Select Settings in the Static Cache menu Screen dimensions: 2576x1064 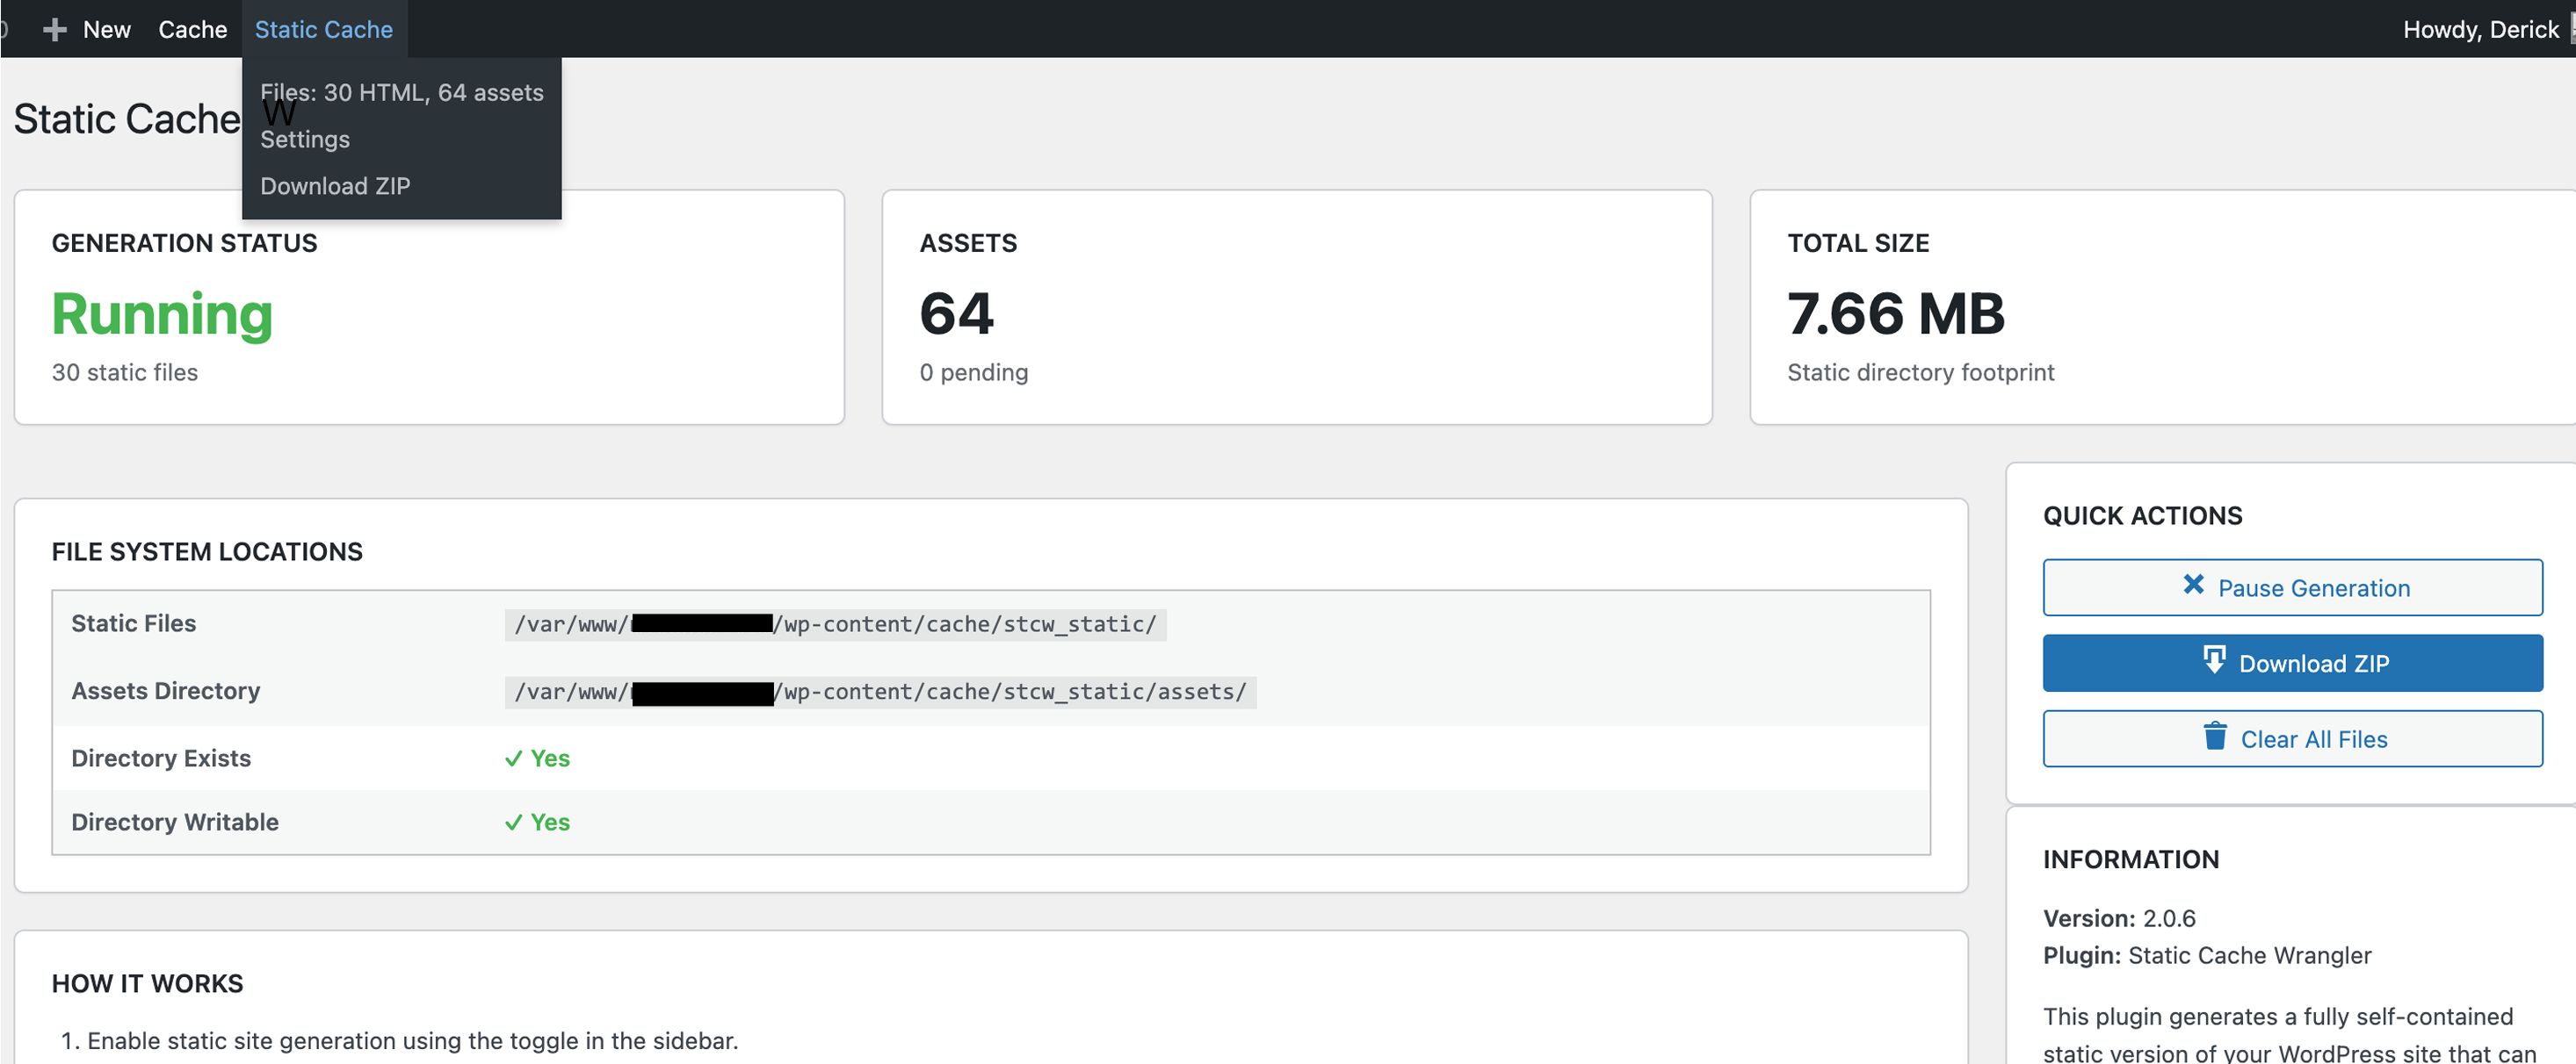[x=305, y=139]
